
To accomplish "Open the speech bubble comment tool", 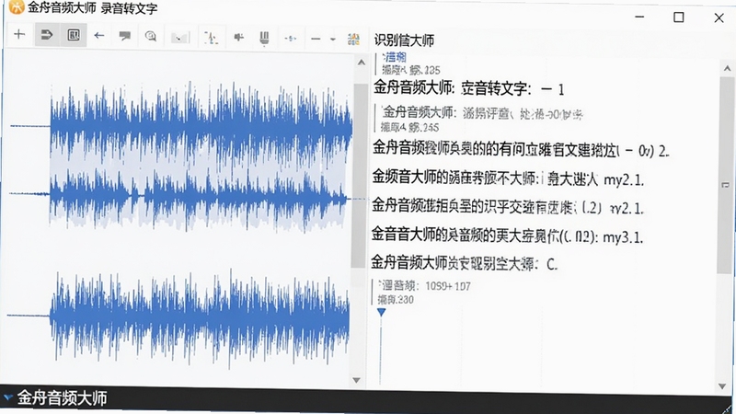I will coord(125,36).
